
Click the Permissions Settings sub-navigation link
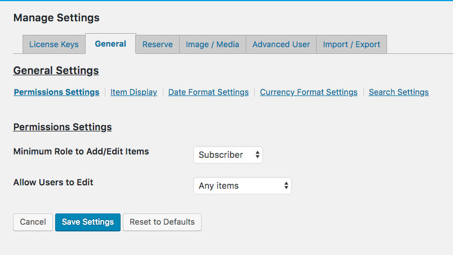56,92
